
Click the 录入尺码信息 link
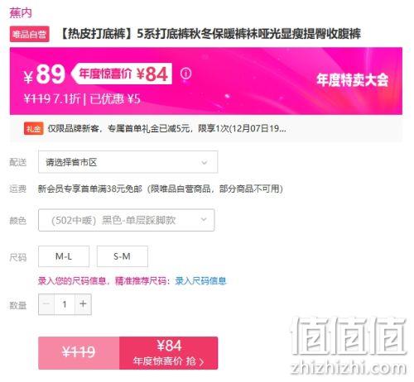click(200, 281)
